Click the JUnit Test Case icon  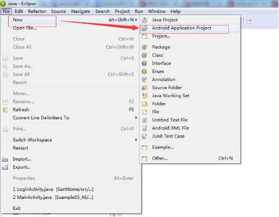(145, 136)
